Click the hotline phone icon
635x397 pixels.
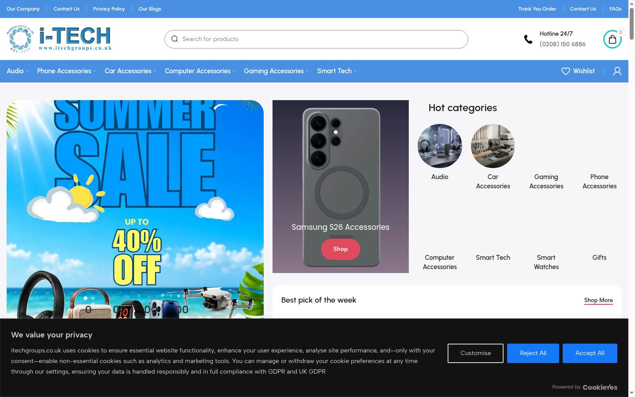pyautogui.click(x=528, y=39)
